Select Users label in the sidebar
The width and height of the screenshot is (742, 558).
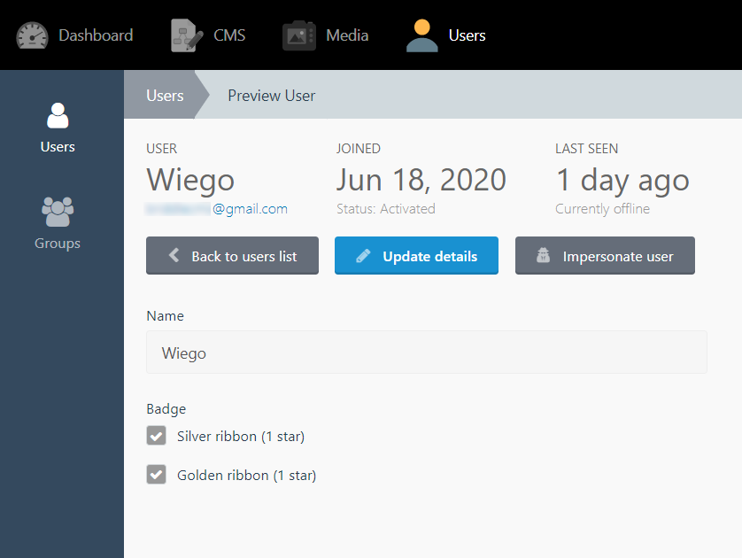coord(58,147)
